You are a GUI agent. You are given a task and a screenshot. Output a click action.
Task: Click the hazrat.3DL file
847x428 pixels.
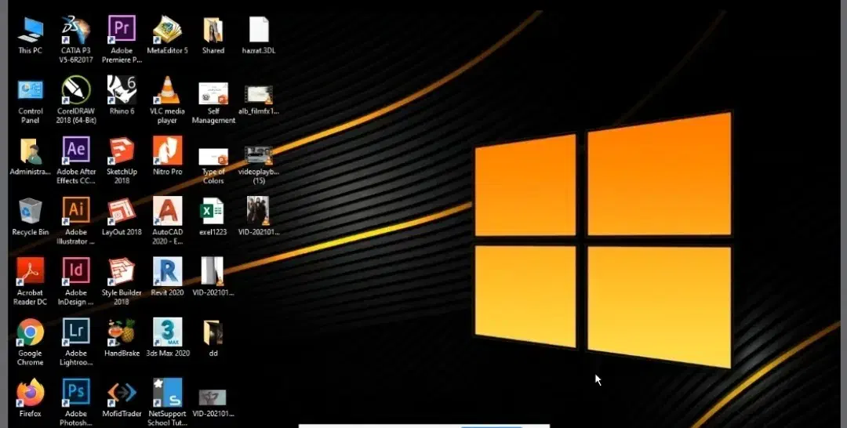[259, 31]
